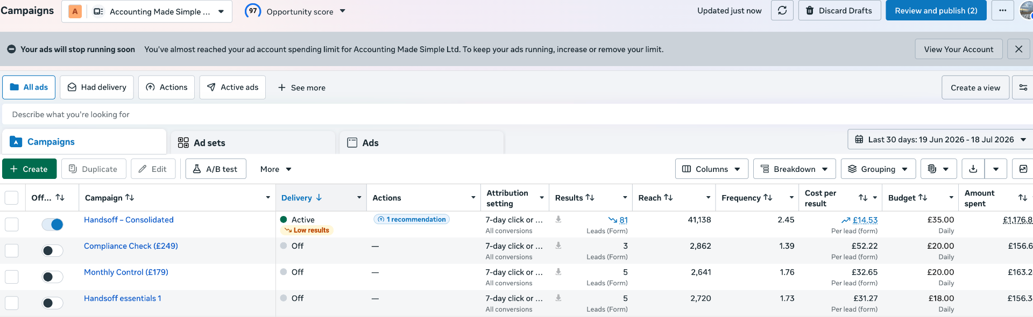Open the filter settings sliders icon
1033x317 pixels.
[x=1023, y=88]
